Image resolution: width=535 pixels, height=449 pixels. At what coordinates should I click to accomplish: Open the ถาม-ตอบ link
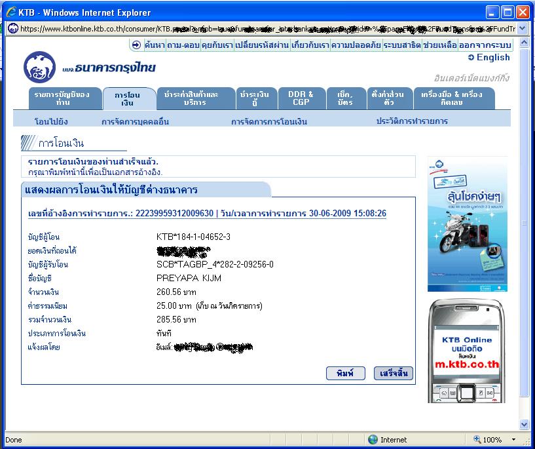coord(183,45)
